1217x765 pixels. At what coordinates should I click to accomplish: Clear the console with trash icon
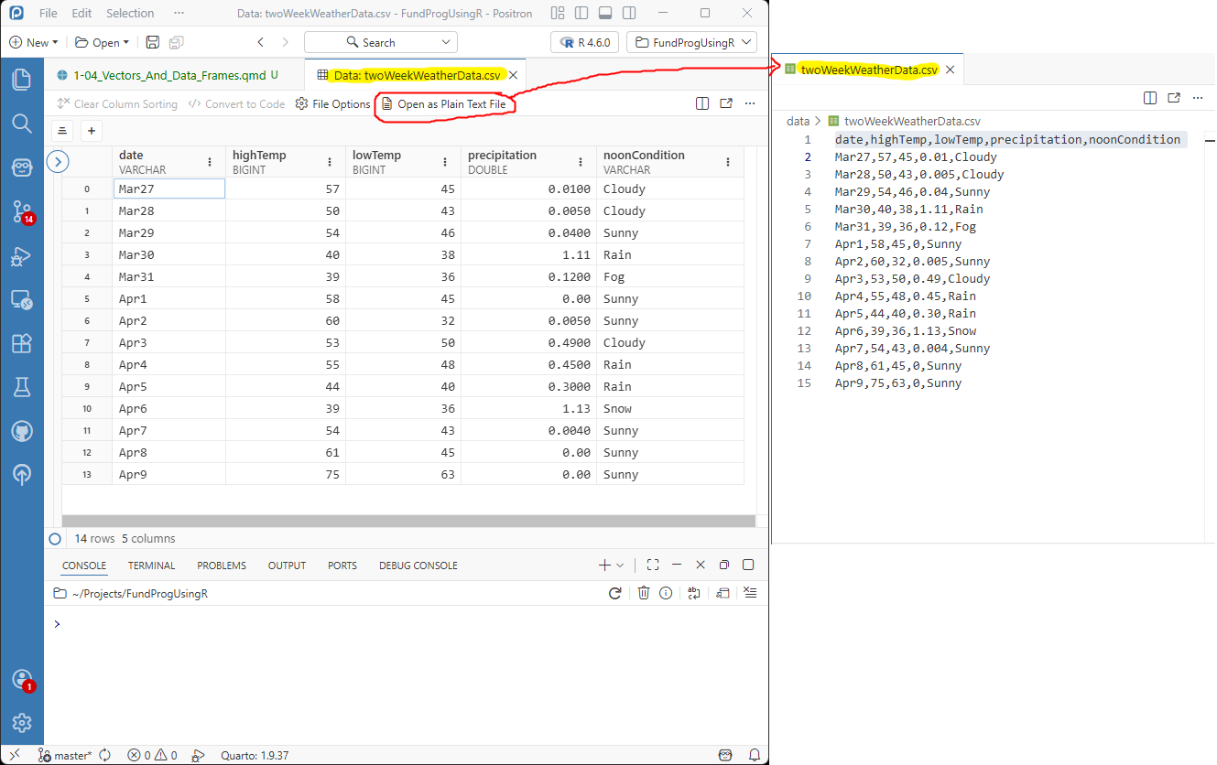(644, 593)
